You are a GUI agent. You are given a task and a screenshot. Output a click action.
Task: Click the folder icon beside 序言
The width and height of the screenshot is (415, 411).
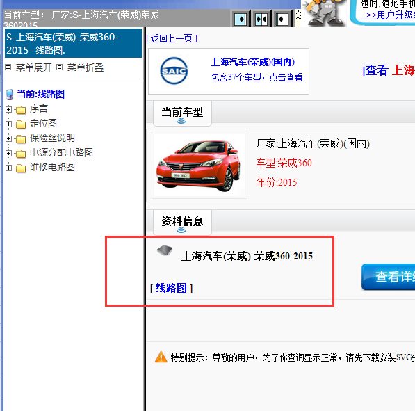[x=21, y=109]
